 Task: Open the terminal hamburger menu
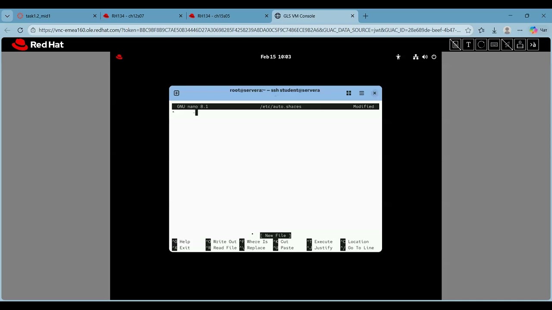pos(362,93)
